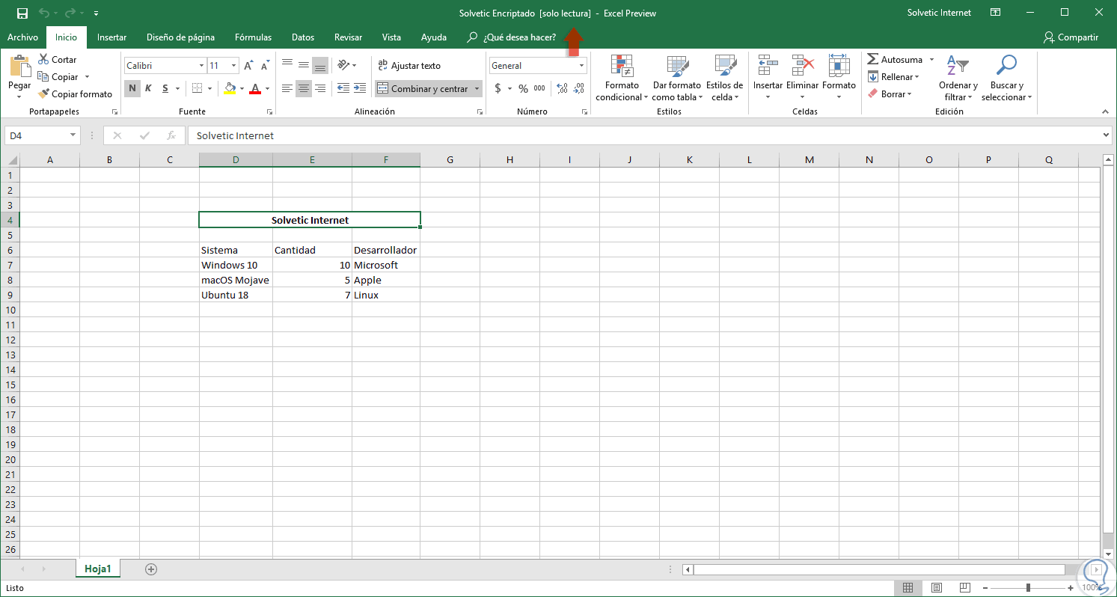This screenshot has width=1117, height=597.
Task: Open Estilos de celda gallery
Action: pos(724,78)
